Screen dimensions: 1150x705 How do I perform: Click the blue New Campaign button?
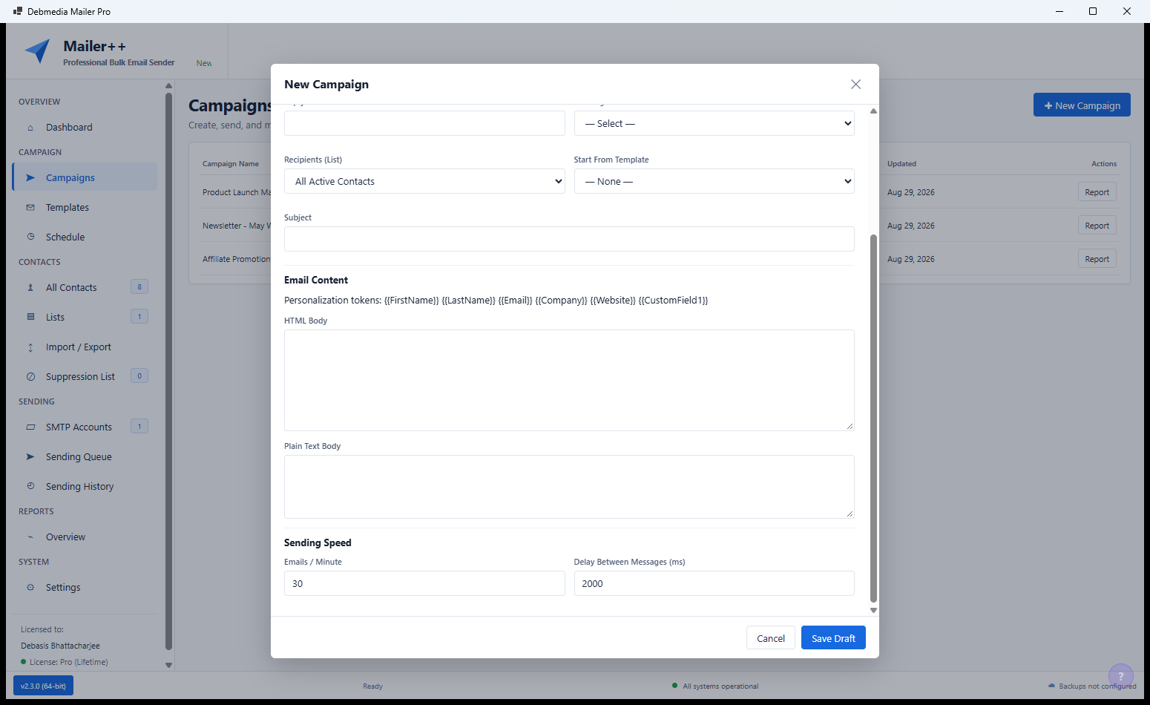(x=1082, y=105)
